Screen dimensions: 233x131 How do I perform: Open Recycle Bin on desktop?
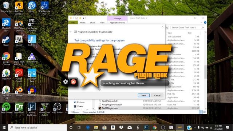click(6, 7)
